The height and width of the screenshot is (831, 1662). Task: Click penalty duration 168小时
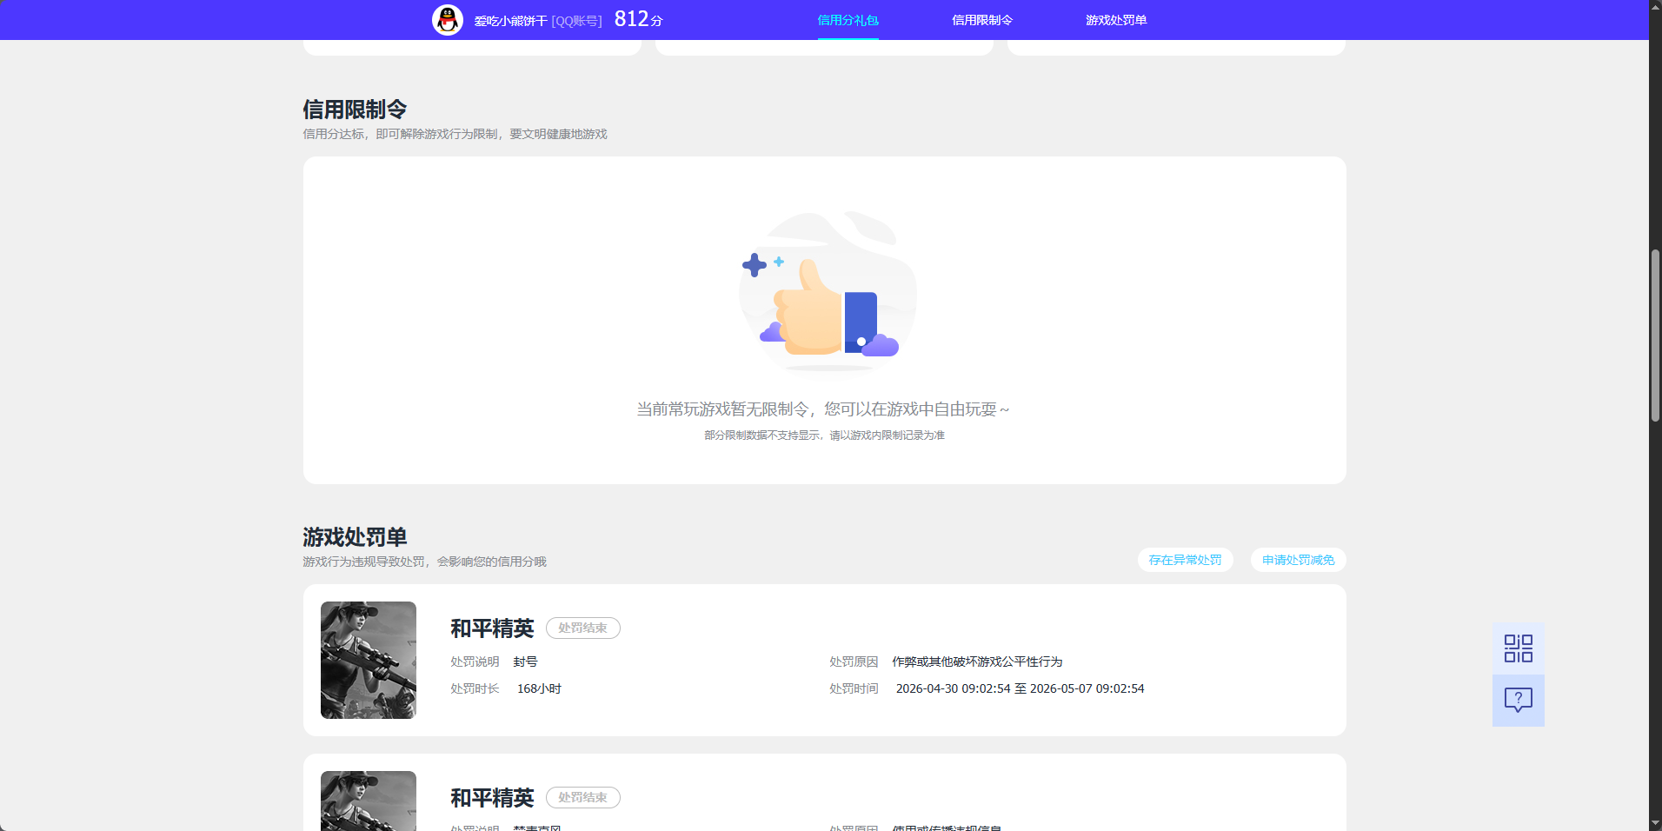click(x=539, y=688)
